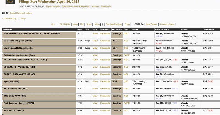View the WAB filing
The image size is (220, 115).
click(95, 33)
